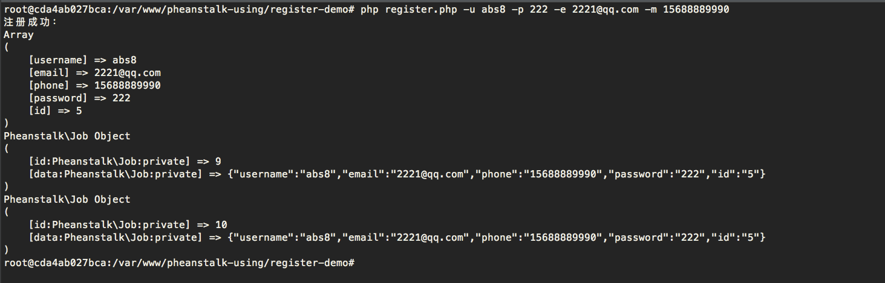Click the php register.php command text
The height and width of the screenshot is (283, 885).
[544, 10]
